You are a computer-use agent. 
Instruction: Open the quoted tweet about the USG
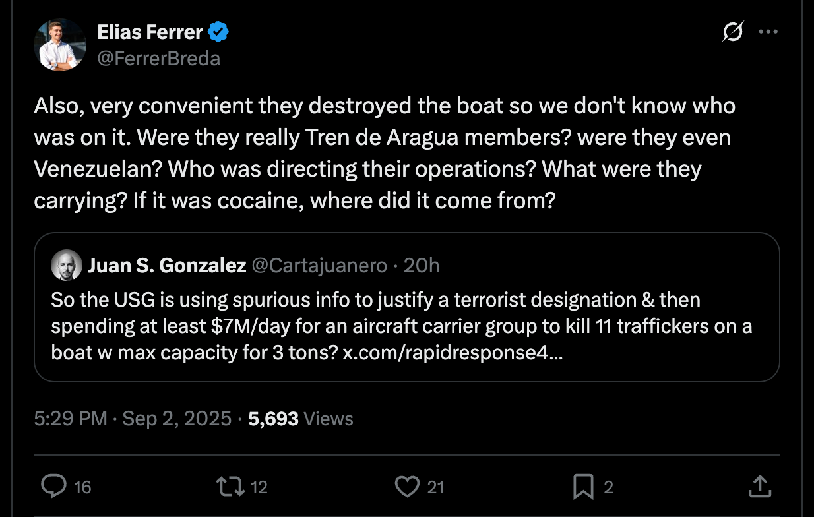406,326
